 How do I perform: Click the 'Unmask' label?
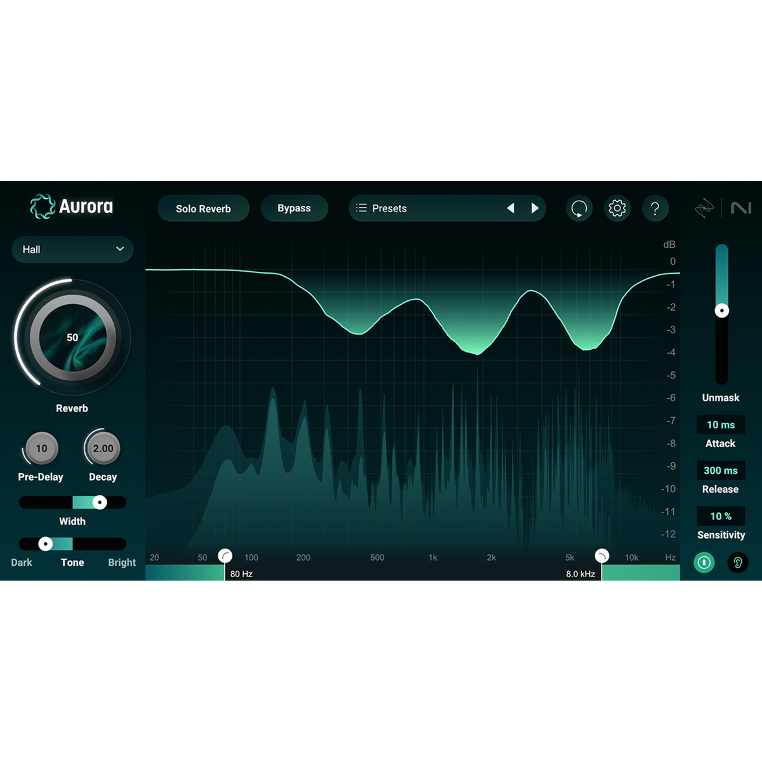click(721, 398)
